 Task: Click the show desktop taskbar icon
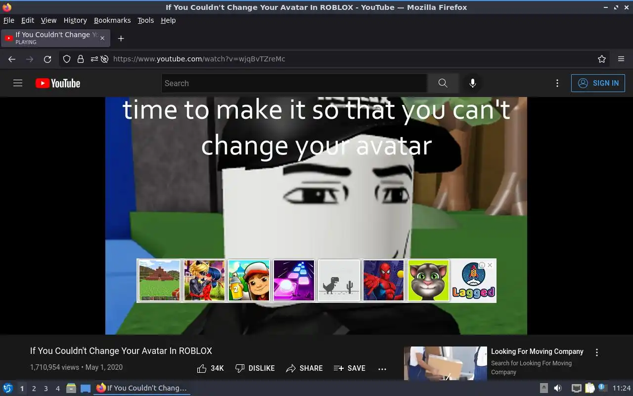[x=86, y=388]
